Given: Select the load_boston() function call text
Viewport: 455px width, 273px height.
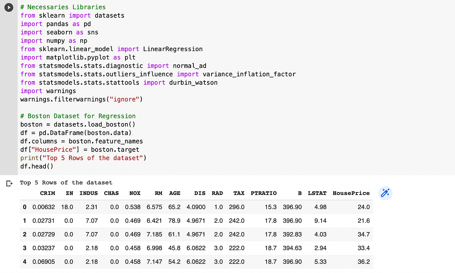Looking at the screenshot, I should coord(114,124).
